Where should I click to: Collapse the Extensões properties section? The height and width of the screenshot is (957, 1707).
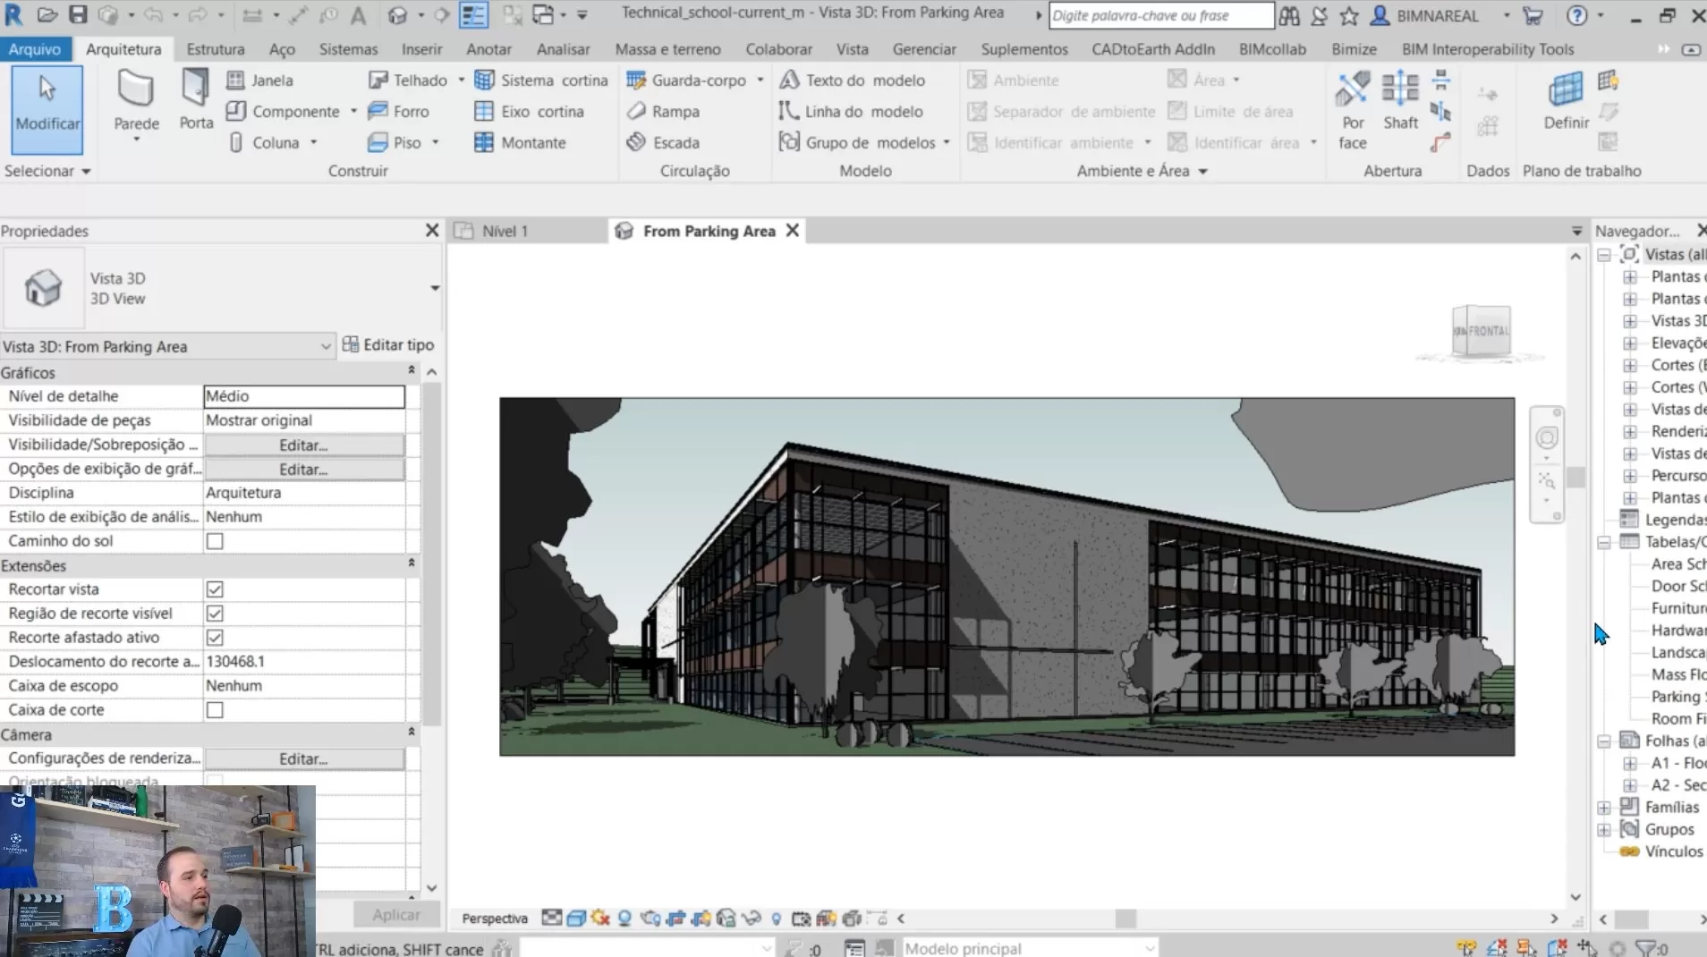pos(412,563)
